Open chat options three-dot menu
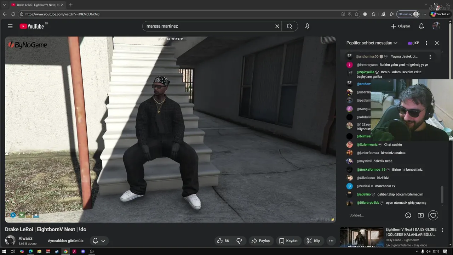Image resolution: width=453 pixels, height=255 pixels. pyautogui.click(x=426, y=43)
